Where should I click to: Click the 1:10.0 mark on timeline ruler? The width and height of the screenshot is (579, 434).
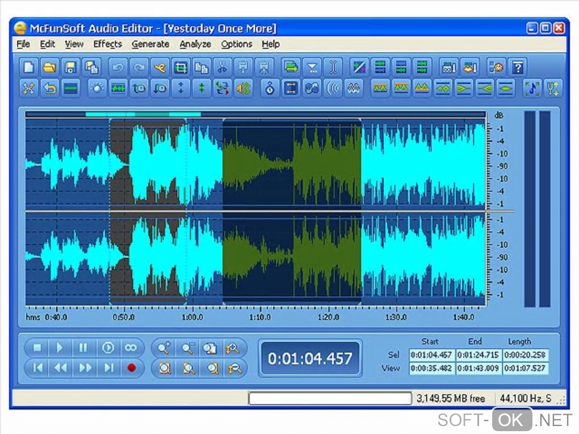click(260, 317)
